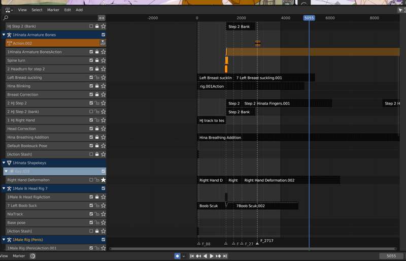Select the F_2717 timeline marker

257,244
